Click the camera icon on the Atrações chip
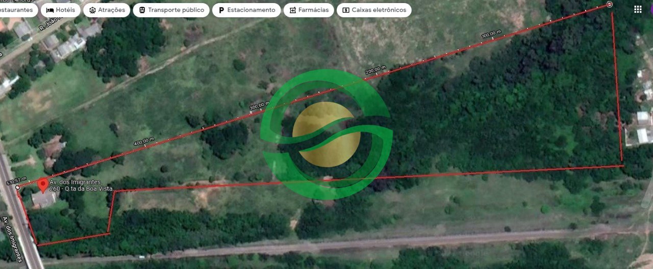Viewport: 653px width, 269px height. [92, 10]
